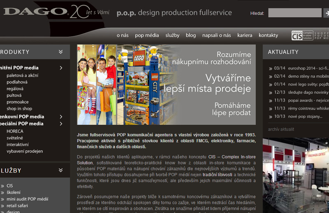
Task: Collapse the Produkty panel with double chevron
Action: point(61,52)
